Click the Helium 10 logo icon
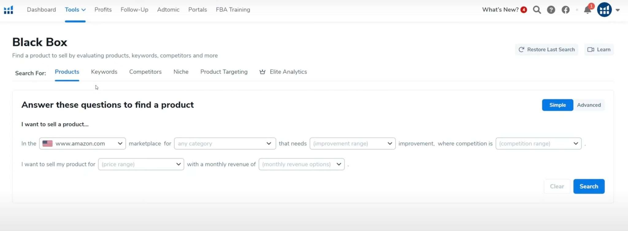Image resolution: width=628 pixels, height=231 pixels. pos(9,10)
